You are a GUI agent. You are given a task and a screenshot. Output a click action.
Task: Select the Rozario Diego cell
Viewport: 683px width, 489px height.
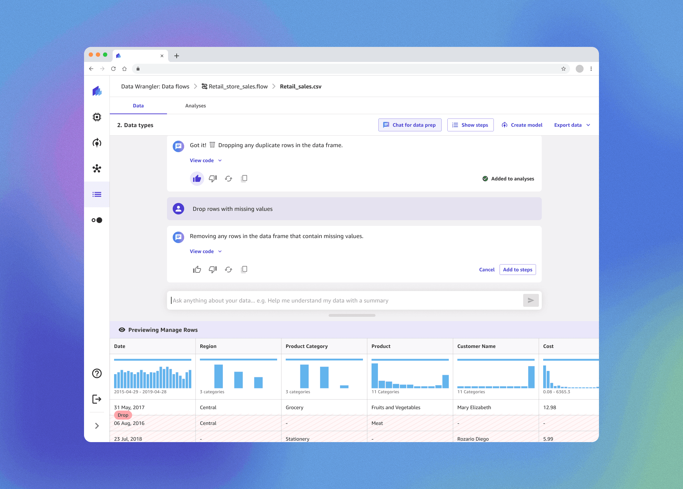(x=496, y=437)
